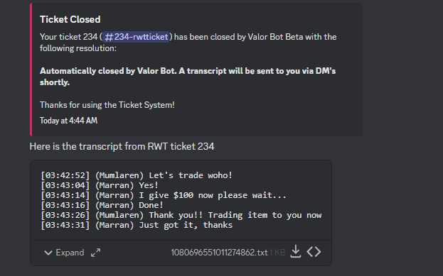Click the Marran "Done!" transcript line
The width and height of the screenshot is (443, 276).
(102, 205)
